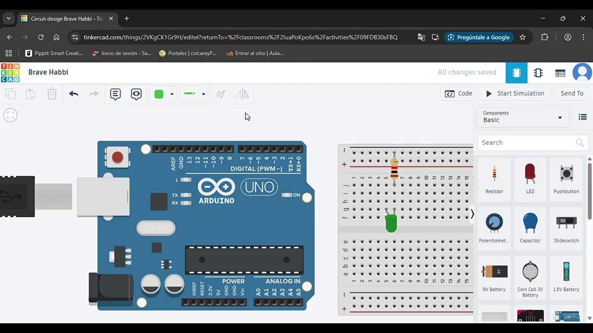Pick the LED component
593x333 pixels.
(530, 179)
